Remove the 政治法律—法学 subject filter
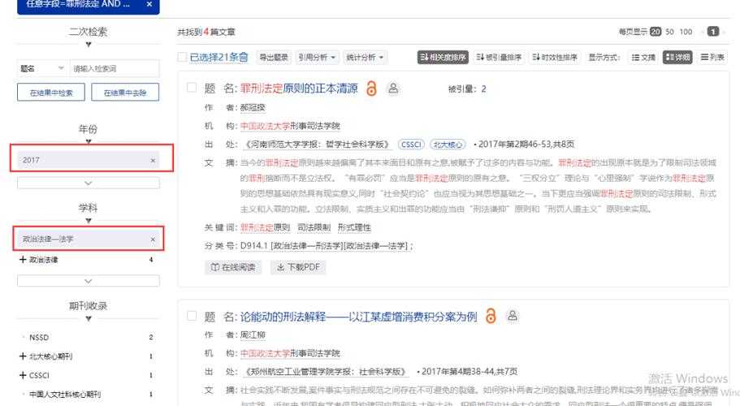Screen dimensions: 740x406 (x=153, y=240)
